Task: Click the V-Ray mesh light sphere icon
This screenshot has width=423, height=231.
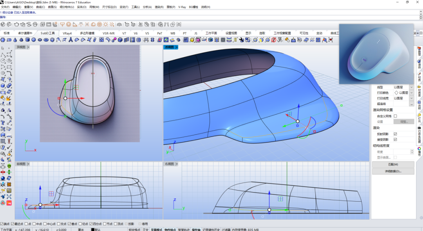Action: coord(99,24)
